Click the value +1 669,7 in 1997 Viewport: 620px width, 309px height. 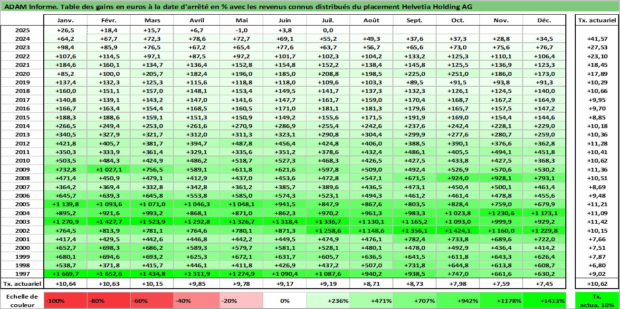pyautogui.click(x=65, y=273)
